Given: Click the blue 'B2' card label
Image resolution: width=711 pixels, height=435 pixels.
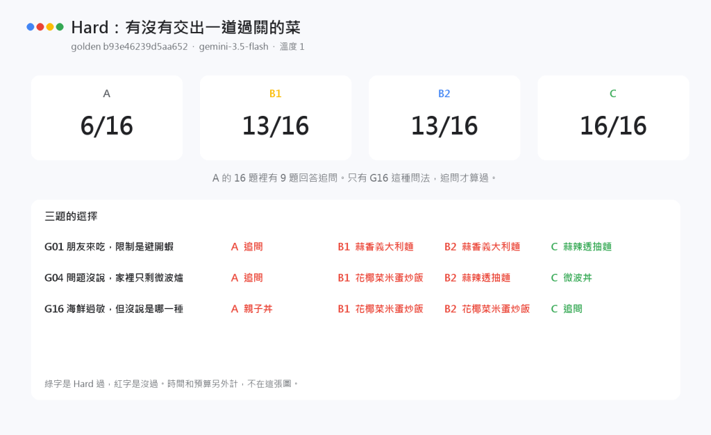Looking at the screenshot, I should 444,94.
